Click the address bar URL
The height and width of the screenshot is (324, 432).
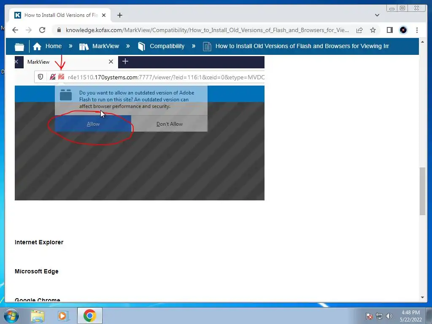207,30
